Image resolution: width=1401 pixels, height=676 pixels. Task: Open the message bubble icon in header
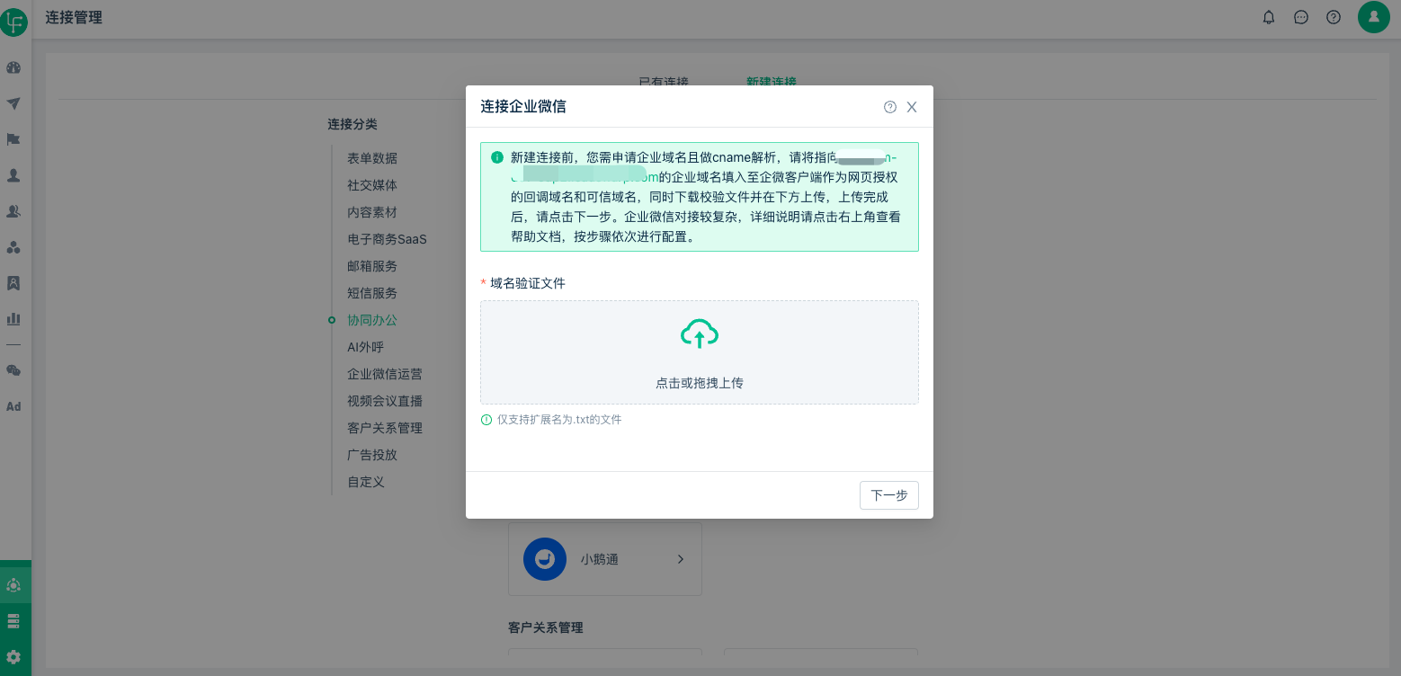pyautogui.click(x=1301, y=17)
